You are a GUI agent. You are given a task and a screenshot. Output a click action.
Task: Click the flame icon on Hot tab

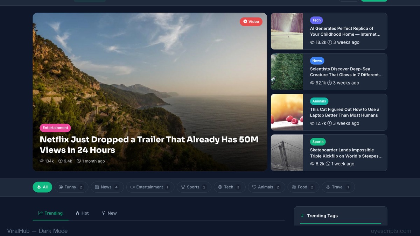point(78,213)
